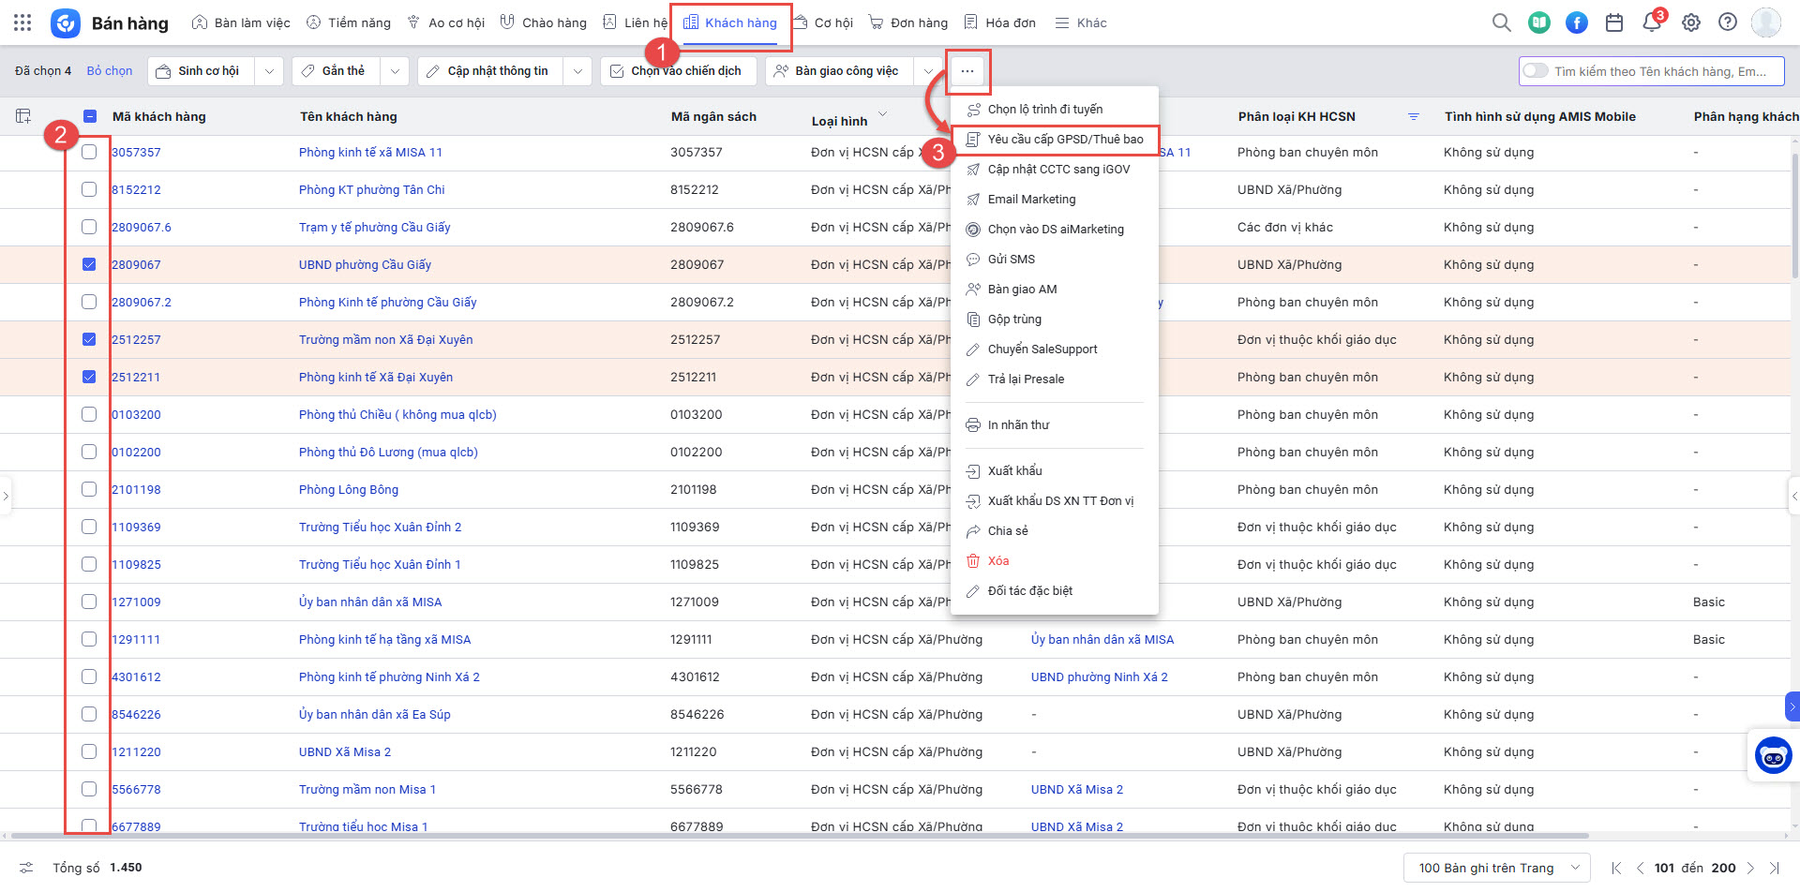
Task: Click the help question mark icon
Action: pyautogui.click(x=1728, y=22)
